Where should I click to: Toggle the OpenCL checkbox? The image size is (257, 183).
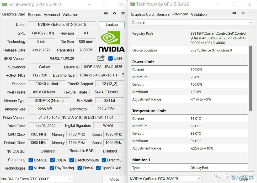point(31,160)
